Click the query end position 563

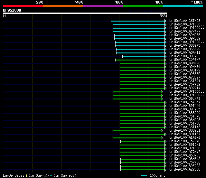click(163, 16)
